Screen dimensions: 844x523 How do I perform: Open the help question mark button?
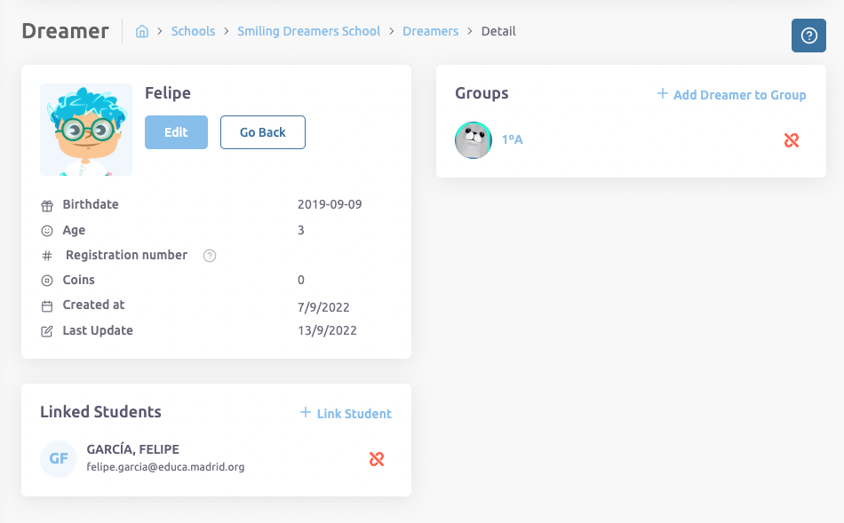tap(808, 36)
